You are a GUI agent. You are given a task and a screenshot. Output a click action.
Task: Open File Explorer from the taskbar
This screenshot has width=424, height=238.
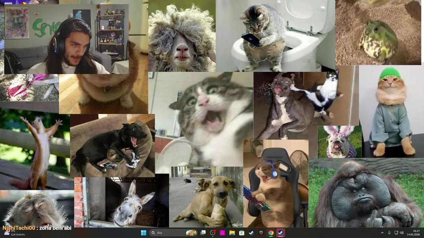pyautogui.click(x=232, y=233)
